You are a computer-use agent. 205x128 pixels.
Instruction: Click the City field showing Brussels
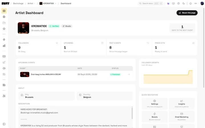click(x=47, y=96)
